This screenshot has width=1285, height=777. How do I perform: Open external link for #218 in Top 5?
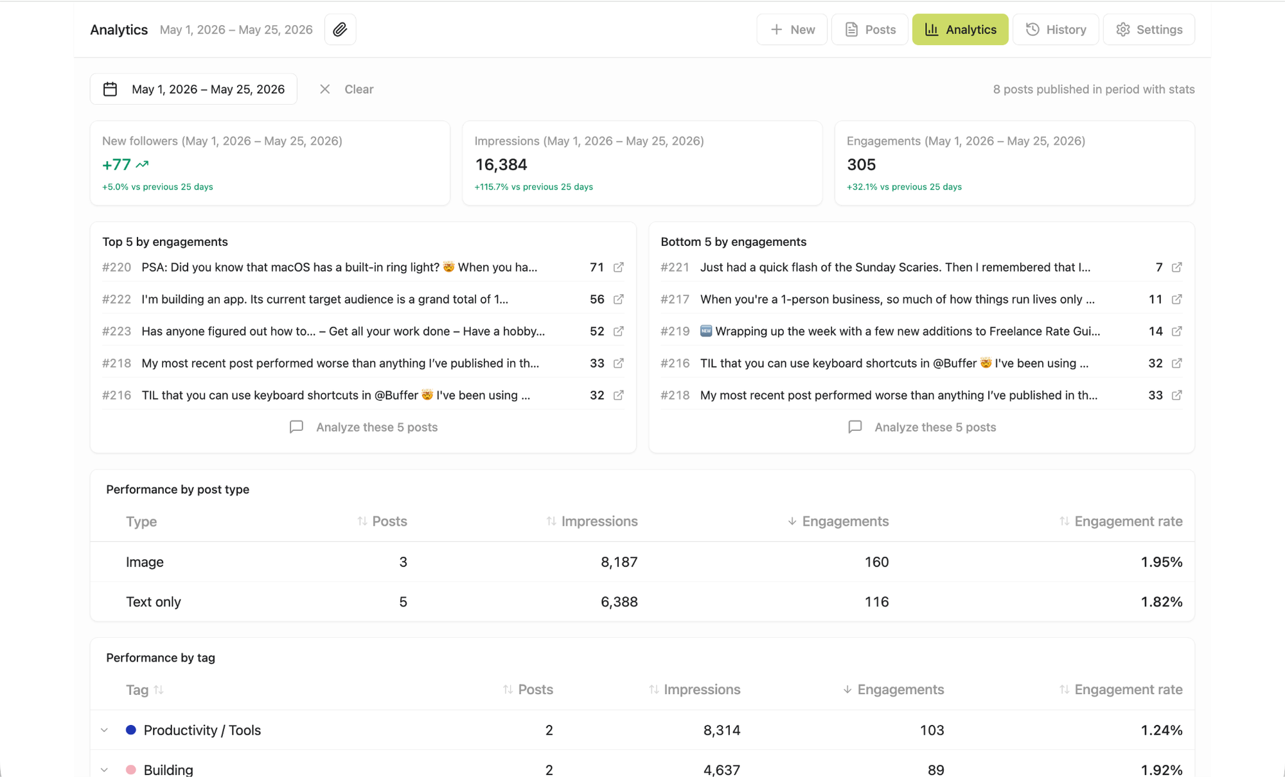click(x=618, y=363)
